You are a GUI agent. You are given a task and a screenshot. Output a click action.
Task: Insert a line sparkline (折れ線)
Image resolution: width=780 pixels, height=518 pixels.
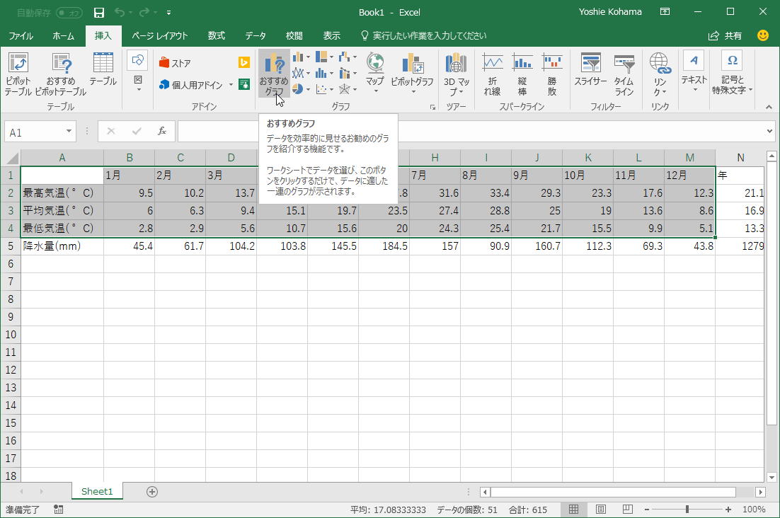pos(493,74)
